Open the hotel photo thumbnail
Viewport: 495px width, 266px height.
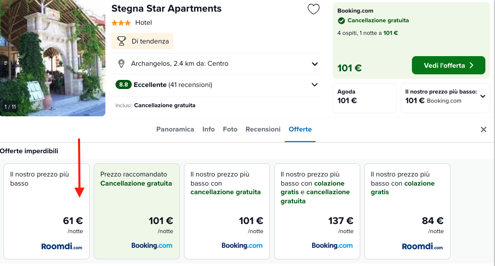pyautogui.click(x=53, y=58)
